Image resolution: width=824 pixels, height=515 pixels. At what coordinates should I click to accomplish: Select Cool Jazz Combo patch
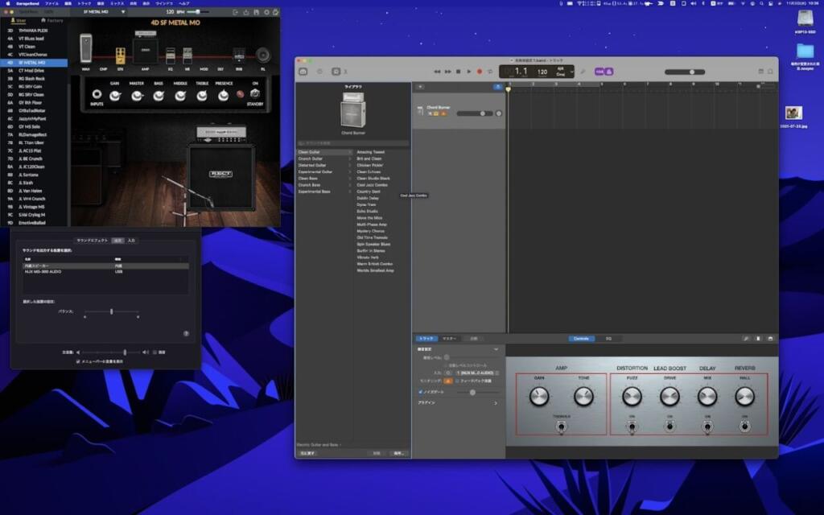(x=372, y=185)
